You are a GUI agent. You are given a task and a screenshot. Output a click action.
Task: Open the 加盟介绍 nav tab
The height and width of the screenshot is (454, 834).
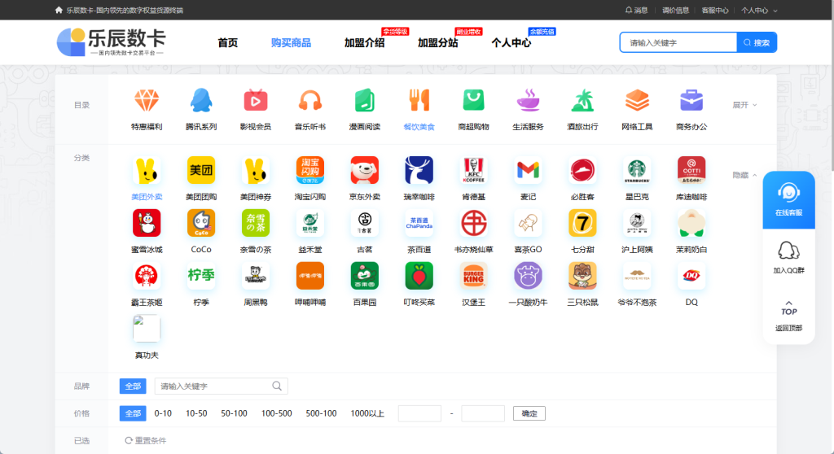364,42
